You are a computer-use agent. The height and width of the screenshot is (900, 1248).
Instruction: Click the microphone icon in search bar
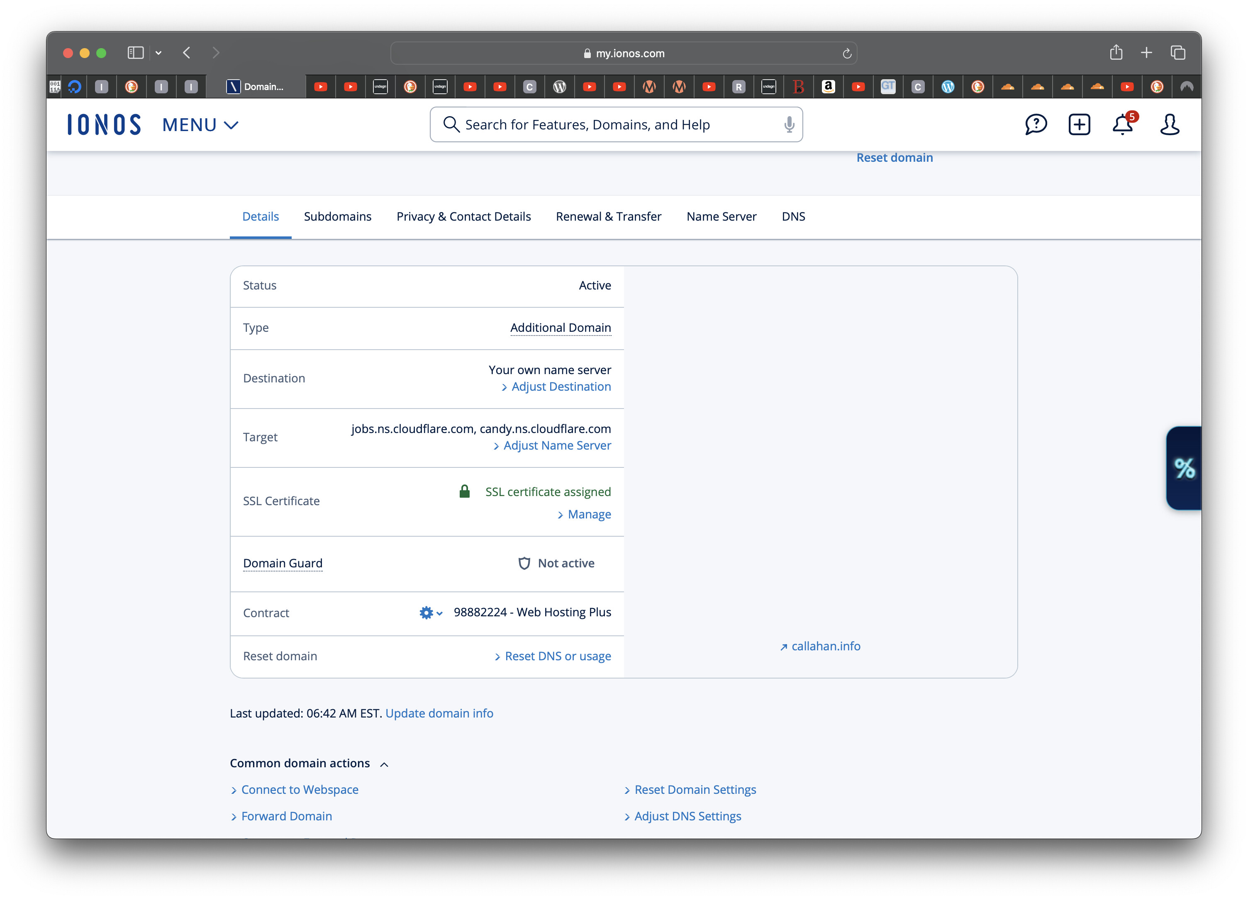[x=789, y=125]
